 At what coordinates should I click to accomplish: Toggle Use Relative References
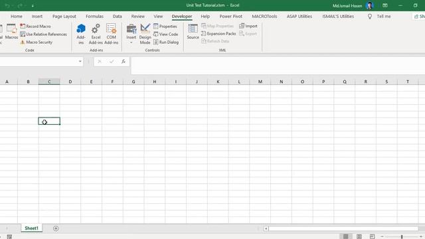point(43,34)
